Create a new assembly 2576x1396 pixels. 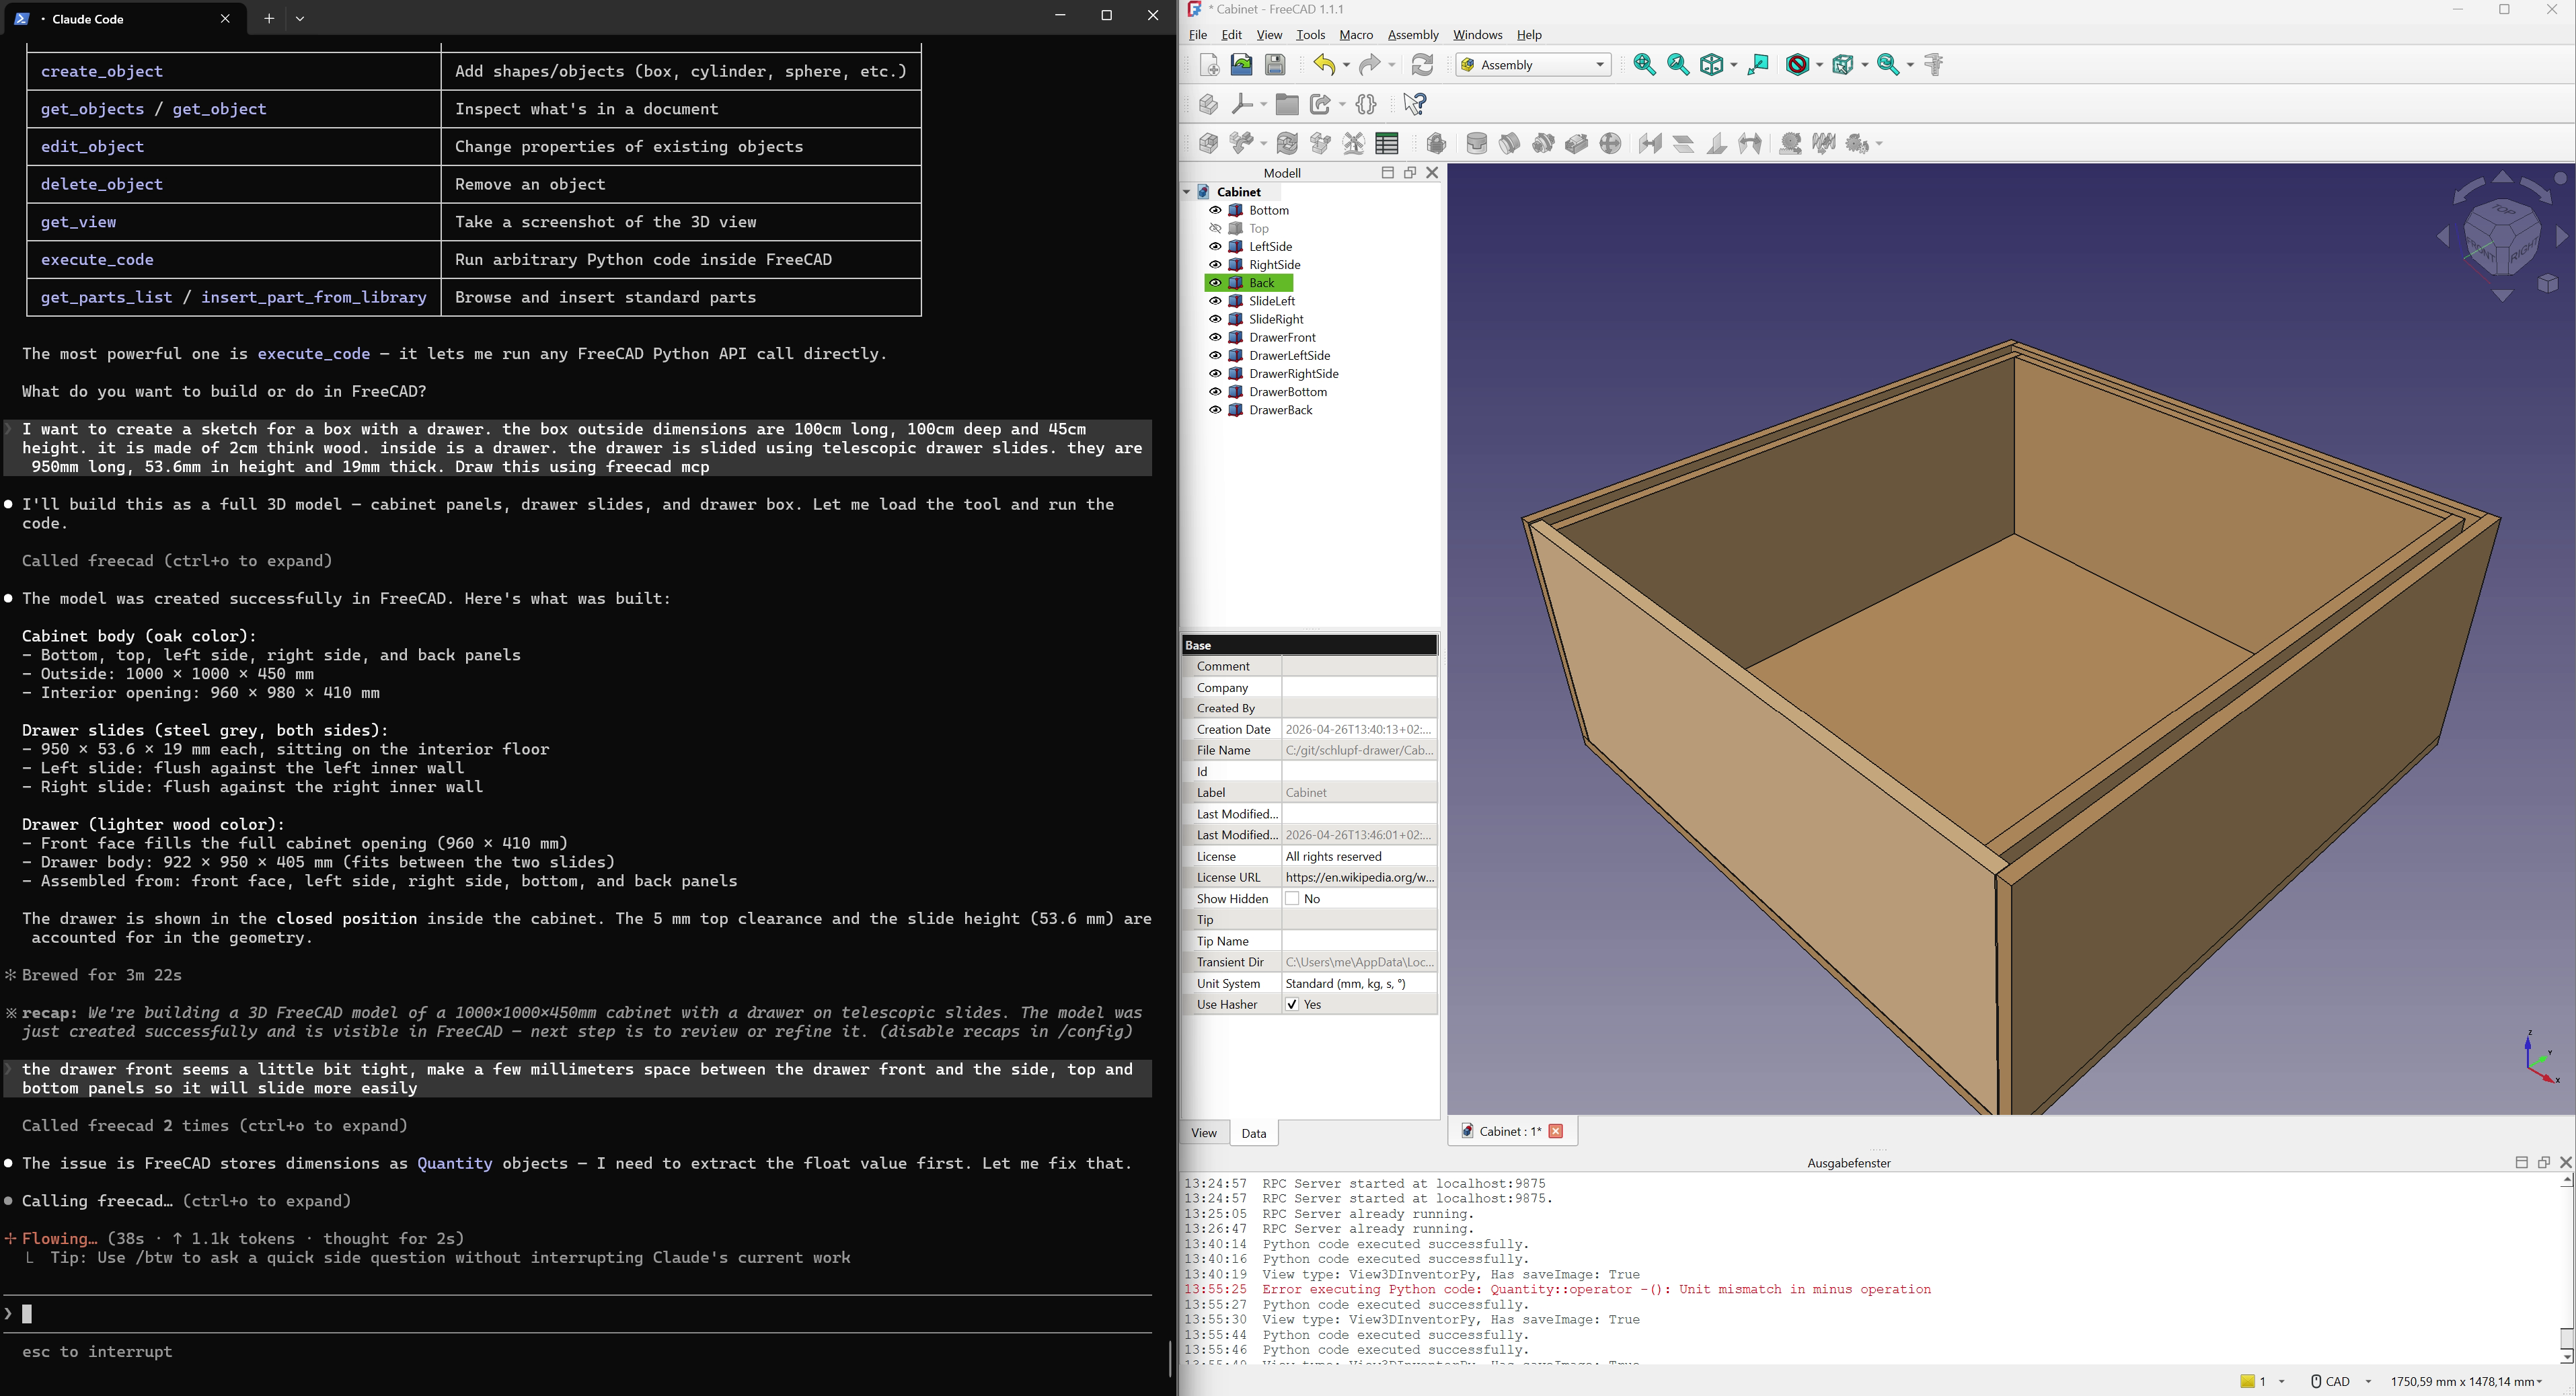tap(1208, 144)
